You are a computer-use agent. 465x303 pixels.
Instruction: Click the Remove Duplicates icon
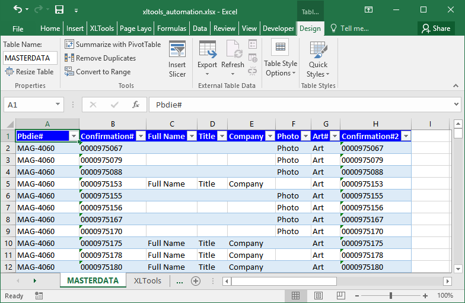(69, 58)
